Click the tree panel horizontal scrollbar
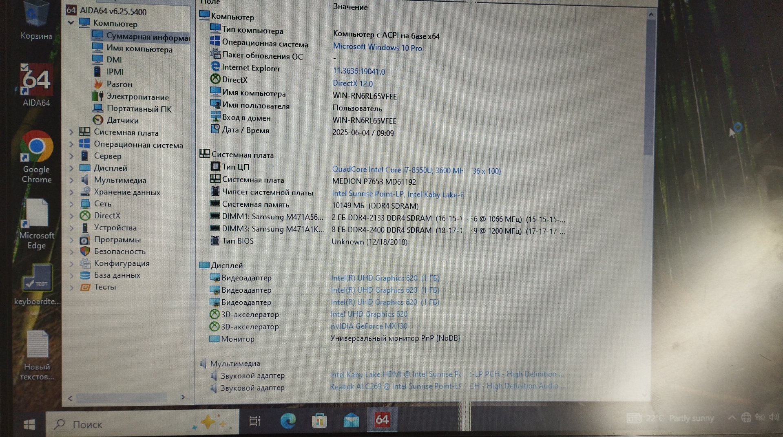Viewport: 783px width, 437px height. pos(122,397)
